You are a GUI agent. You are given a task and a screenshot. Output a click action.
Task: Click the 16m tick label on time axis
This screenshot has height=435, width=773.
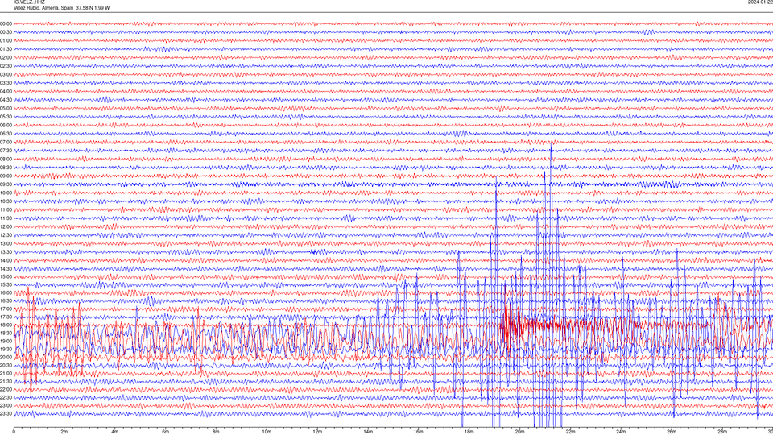pyautogui.click(x=418, y=432)
